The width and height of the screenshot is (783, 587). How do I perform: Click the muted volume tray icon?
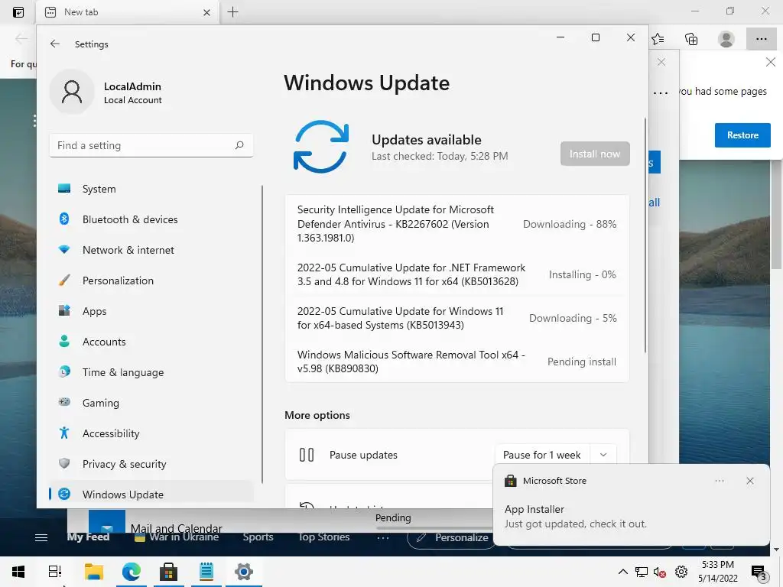660,572
